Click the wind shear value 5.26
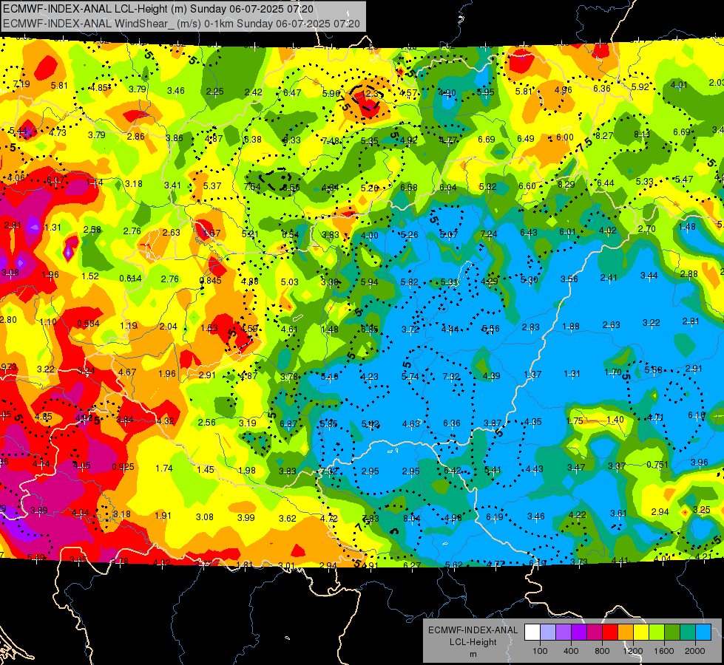 point(410,234)
